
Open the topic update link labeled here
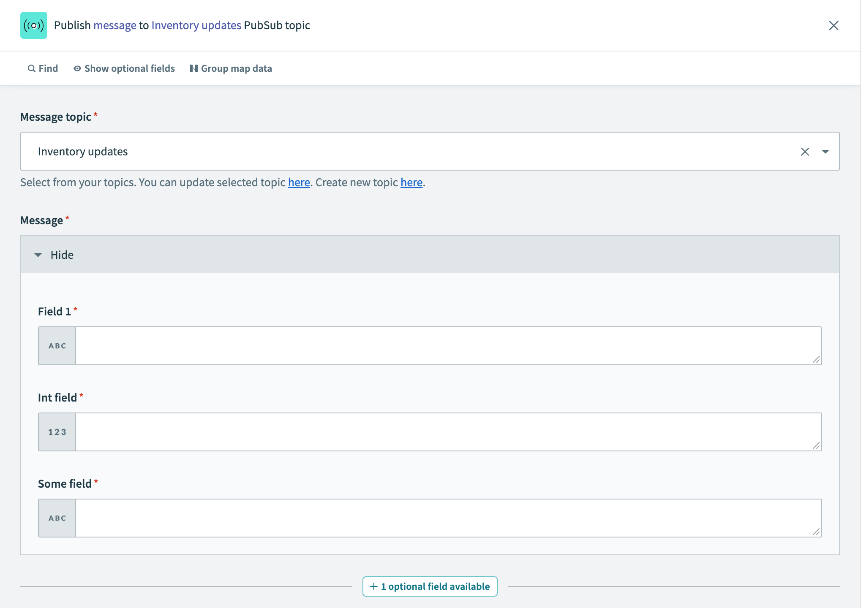pos(299,182)
